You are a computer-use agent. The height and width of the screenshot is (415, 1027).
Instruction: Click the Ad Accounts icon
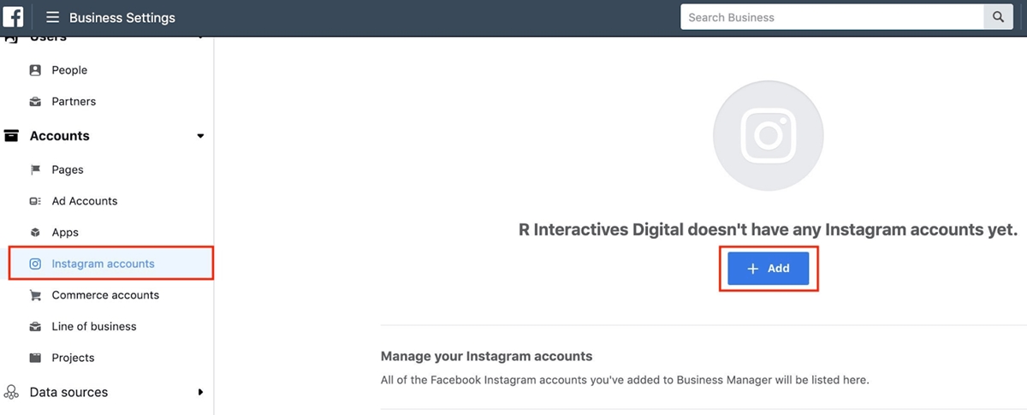[x=35, y=201]
